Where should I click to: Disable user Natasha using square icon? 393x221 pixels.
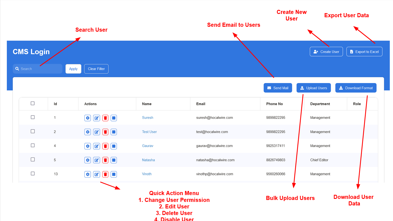coord(114,160)
